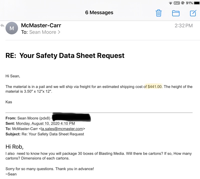Screen dimensions: 200x179
Task: Open McMaster-Carr sender name in header
Action: click(41, 25)
